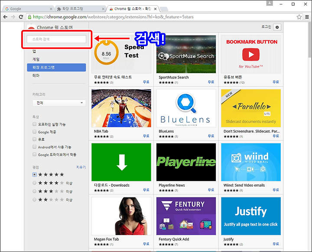Select 확장 프로그램 in sidebar
The image size is (312, 252).
click(x=56, y=68)
